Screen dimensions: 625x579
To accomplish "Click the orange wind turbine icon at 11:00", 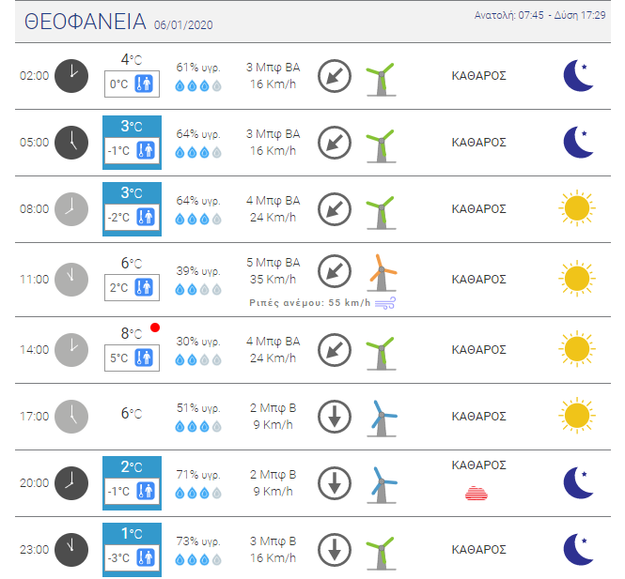I will [382, 273].
